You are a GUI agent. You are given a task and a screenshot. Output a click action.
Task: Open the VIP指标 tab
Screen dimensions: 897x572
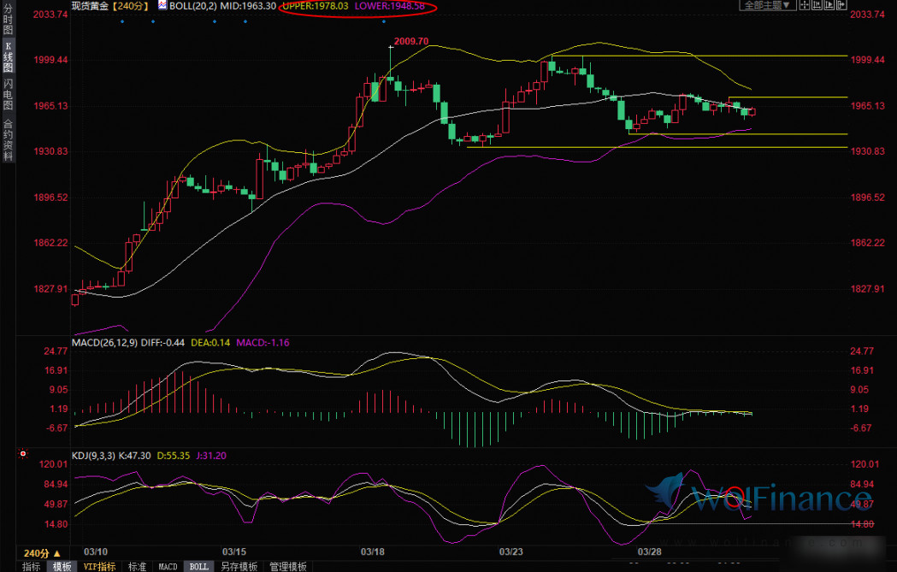pos(99,566)
